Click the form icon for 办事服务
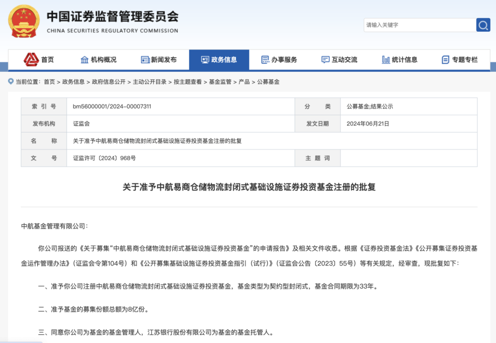This screenshot has width=496, height=343. 265,60
